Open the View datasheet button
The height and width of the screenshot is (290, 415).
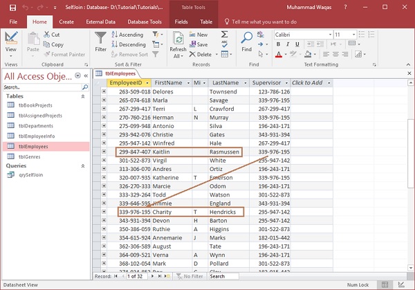tap(11, 40)
